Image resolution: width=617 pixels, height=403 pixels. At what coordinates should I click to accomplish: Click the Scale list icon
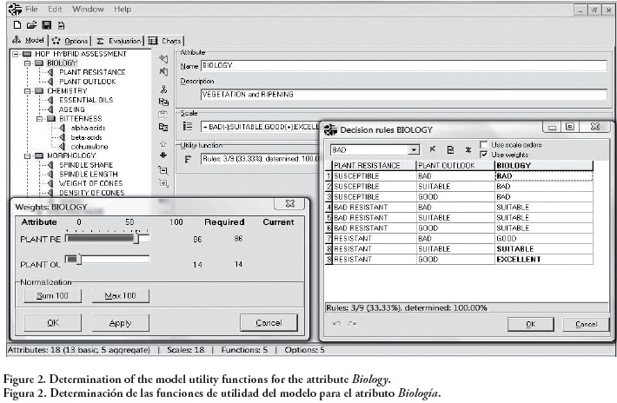188,127
